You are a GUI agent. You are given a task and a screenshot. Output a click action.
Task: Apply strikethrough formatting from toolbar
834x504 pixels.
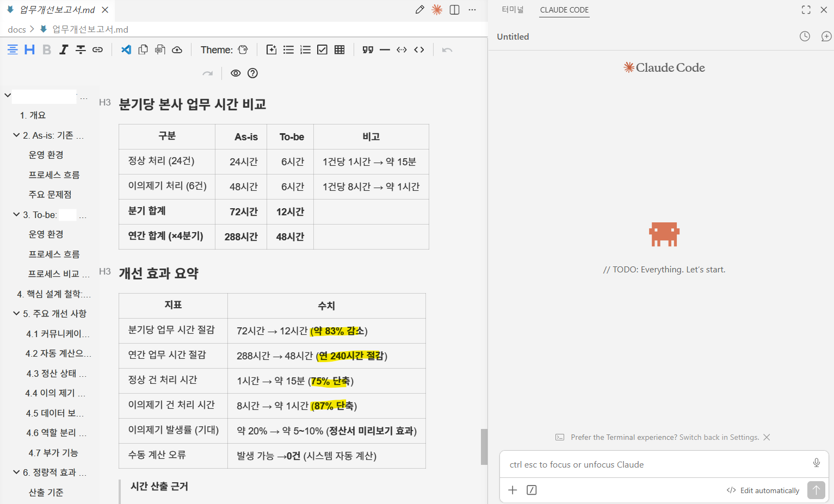coord(81,50)
